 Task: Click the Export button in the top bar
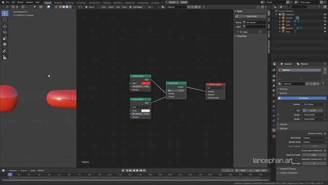[x=172, y=2]
